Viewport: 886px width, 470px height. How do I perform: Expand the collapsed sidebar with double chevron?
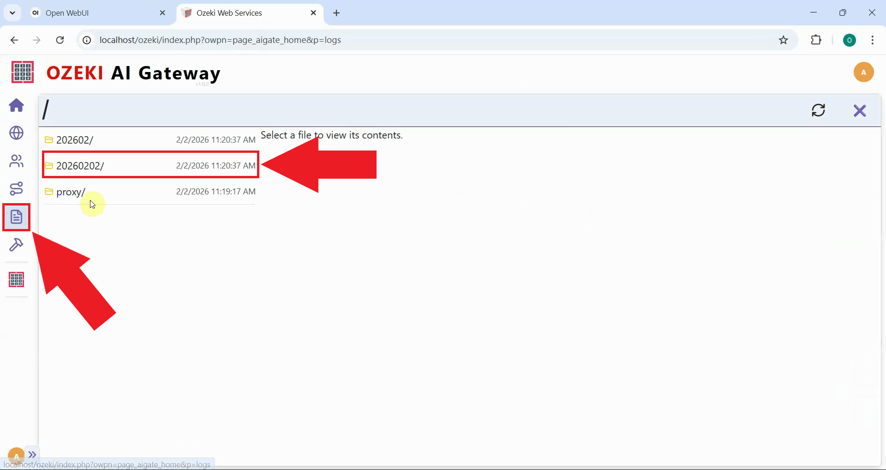32,454
